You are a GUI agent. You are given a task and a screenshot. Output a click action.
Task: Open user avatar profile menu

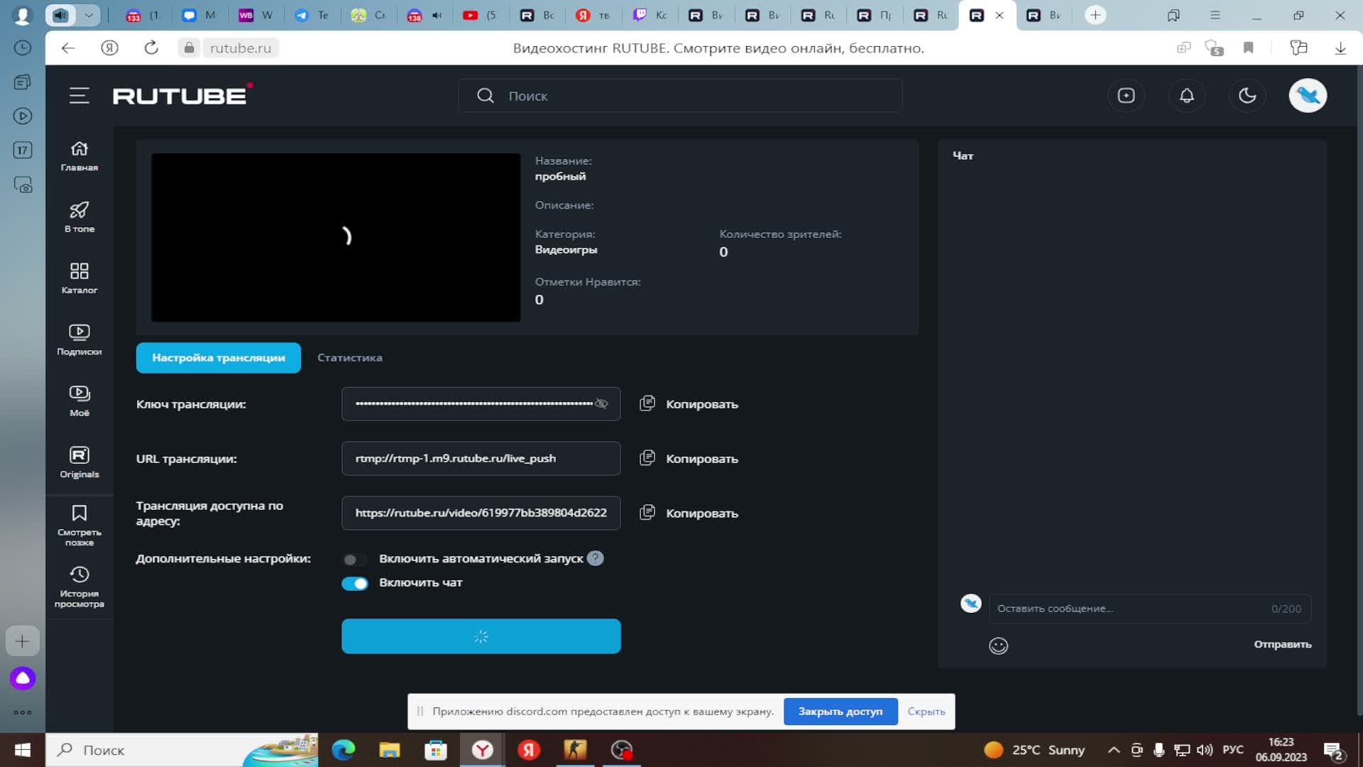(1308, 96)
